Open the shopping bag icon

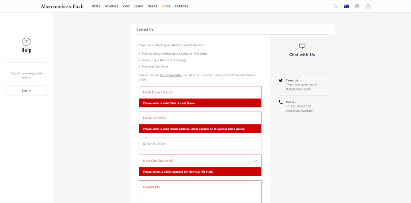(368, 6)
